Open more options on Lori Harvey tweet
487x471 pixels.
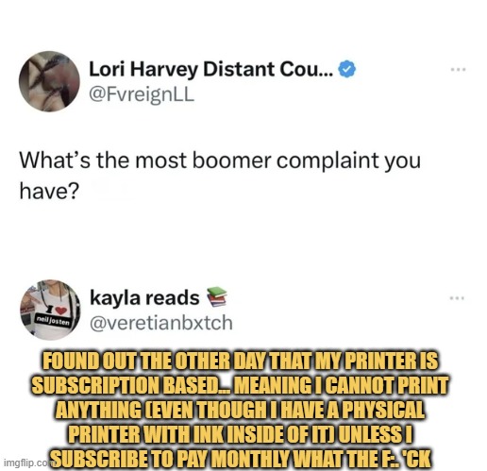458,70
